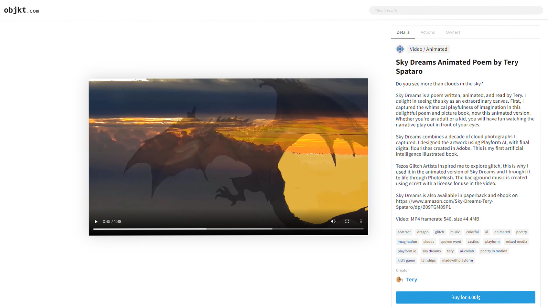Mute the video volume

pyautogui.click(x=333, y=221)
